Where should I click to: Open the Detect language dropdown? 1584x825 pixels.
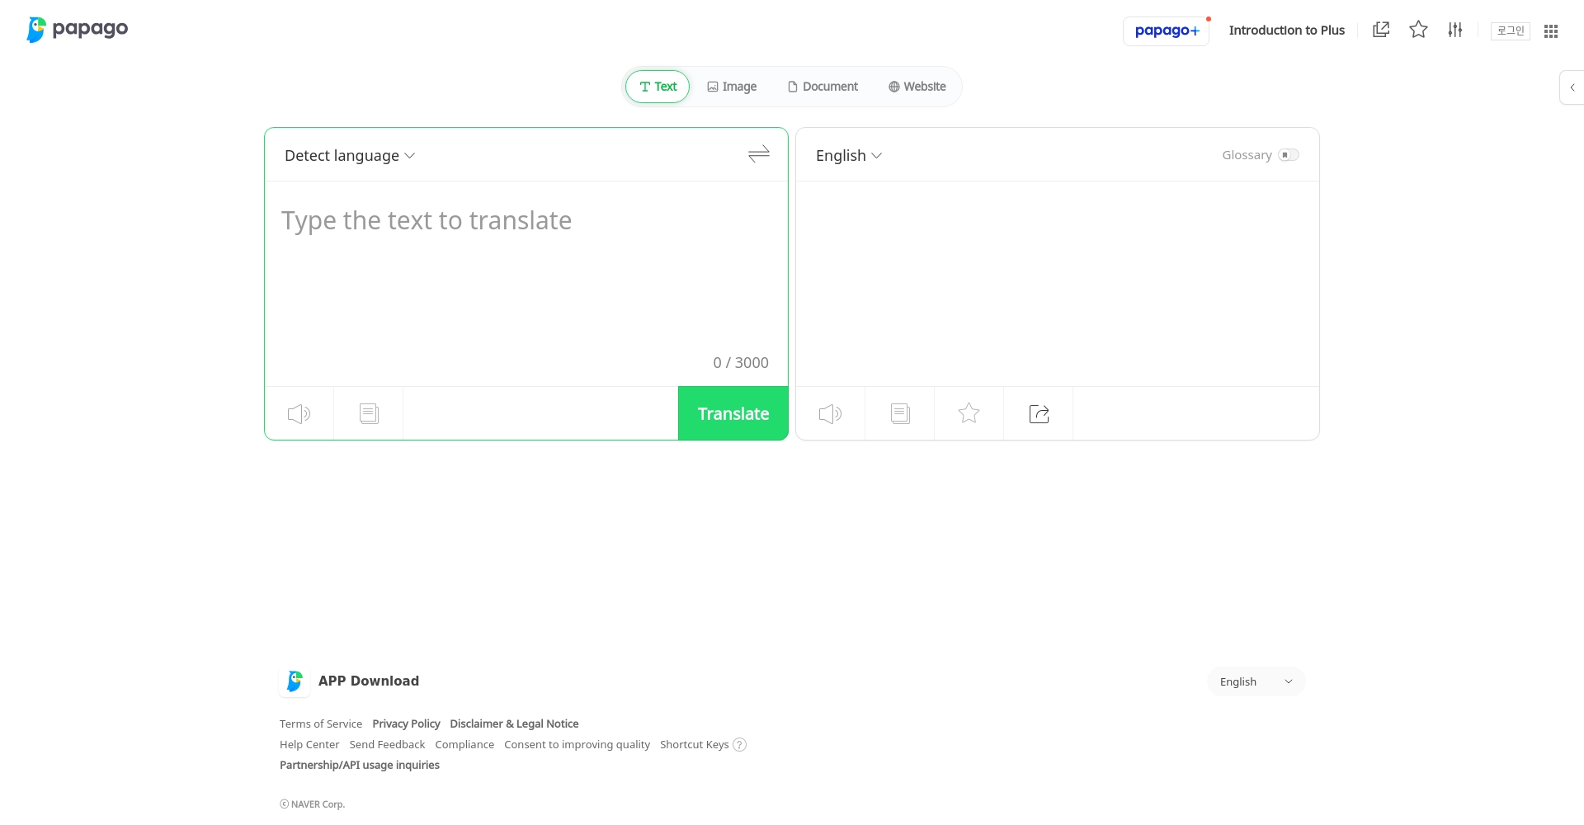click(x=350, y=156)
